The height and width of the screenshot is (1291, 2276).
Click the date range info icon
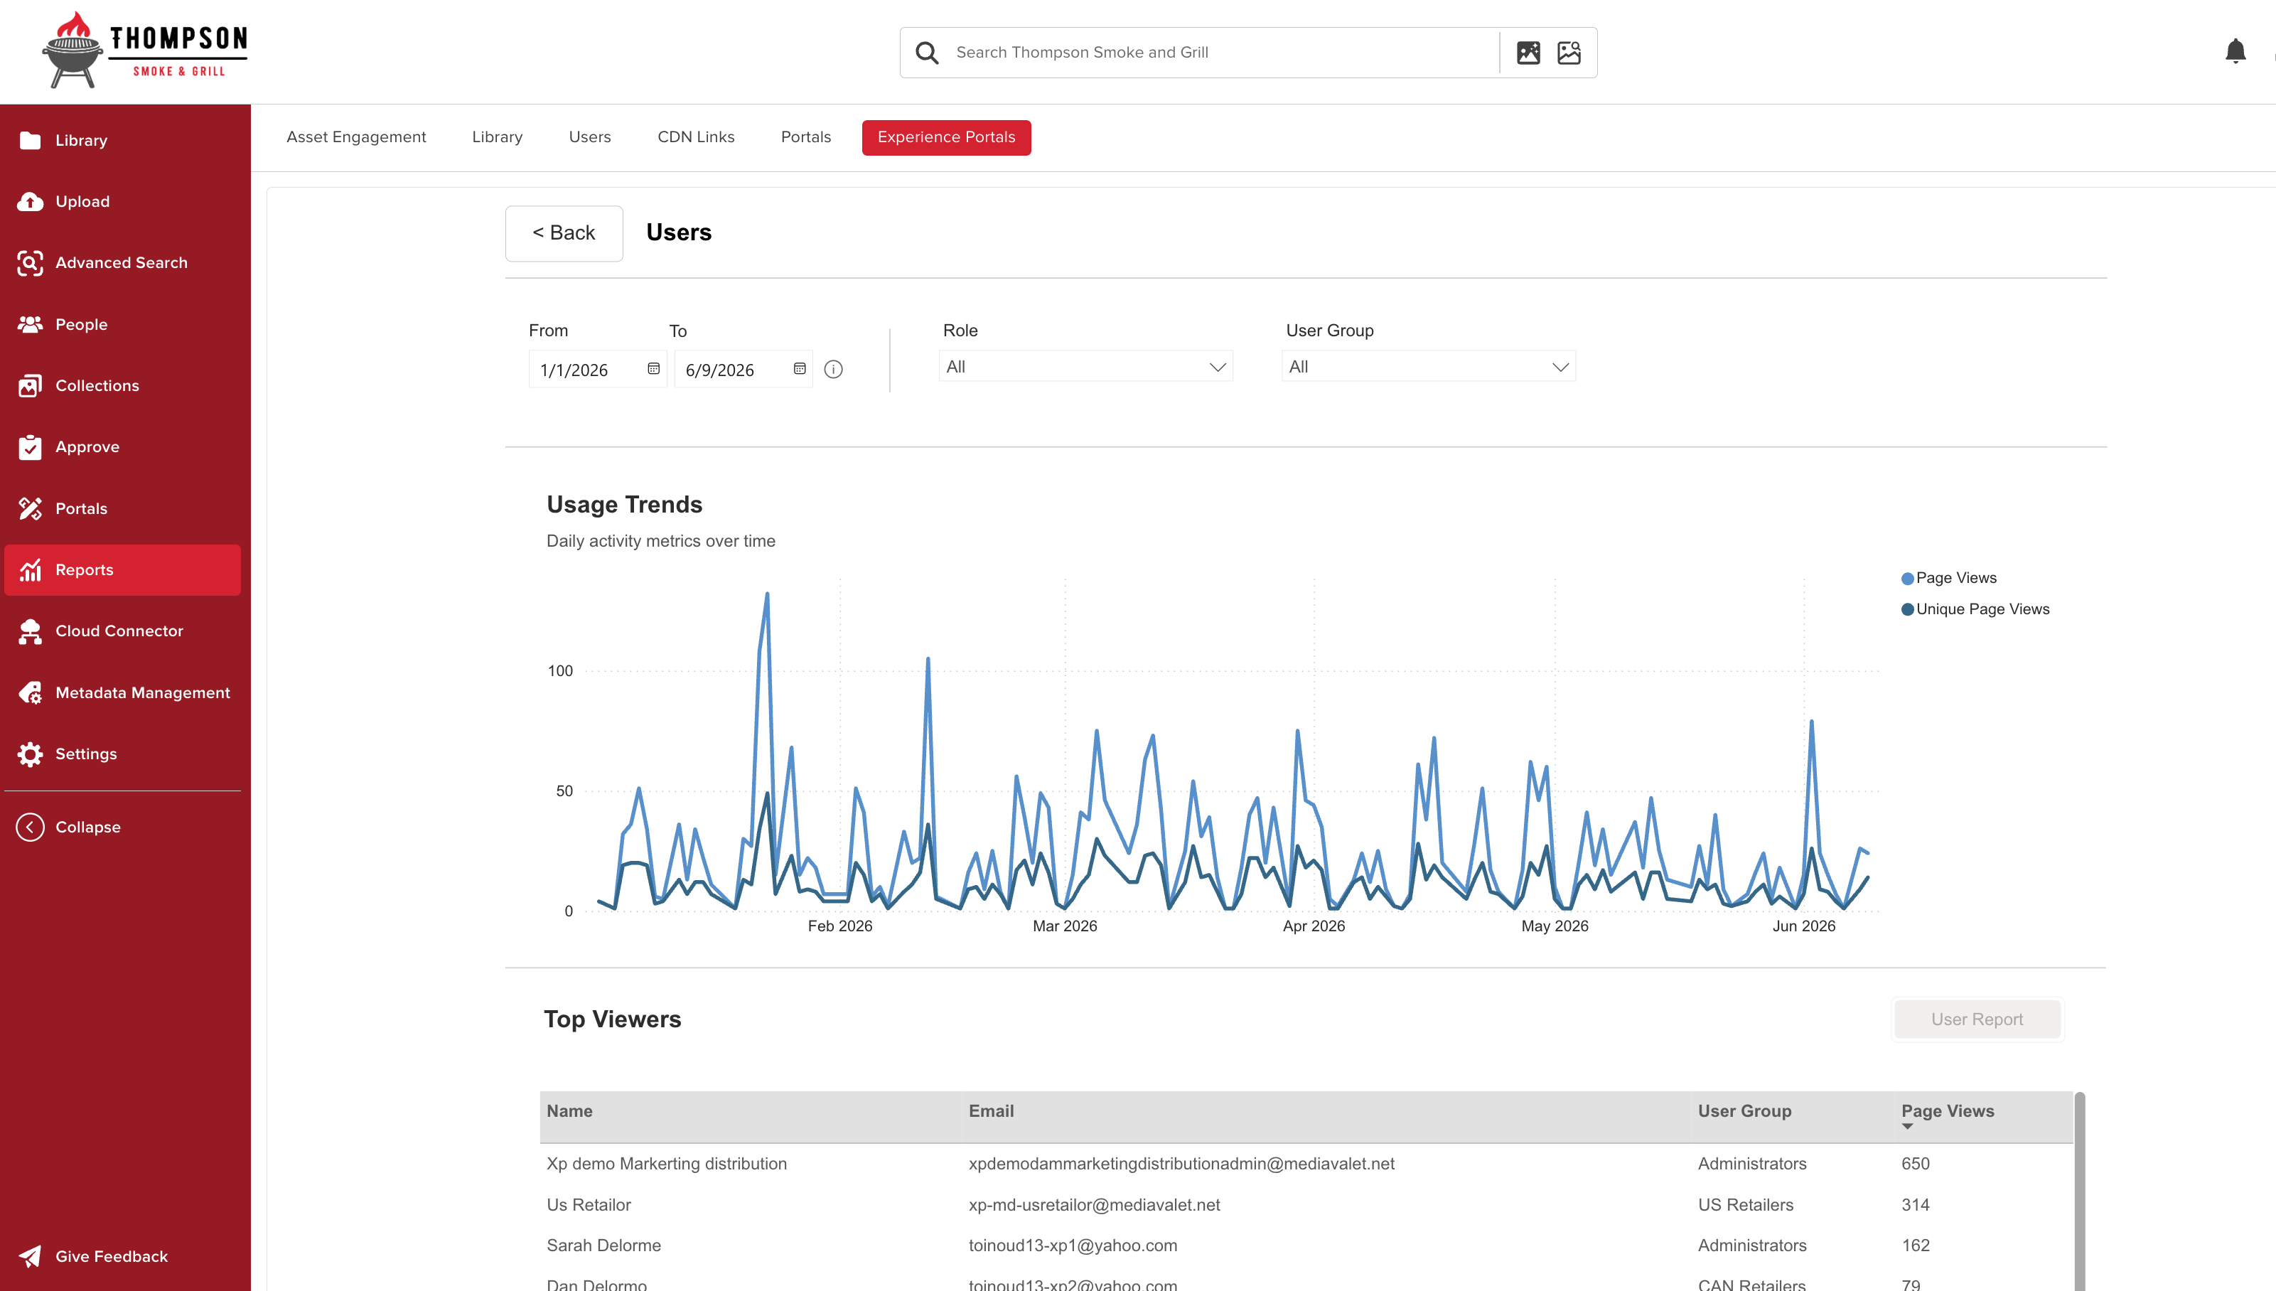[833, 369]
